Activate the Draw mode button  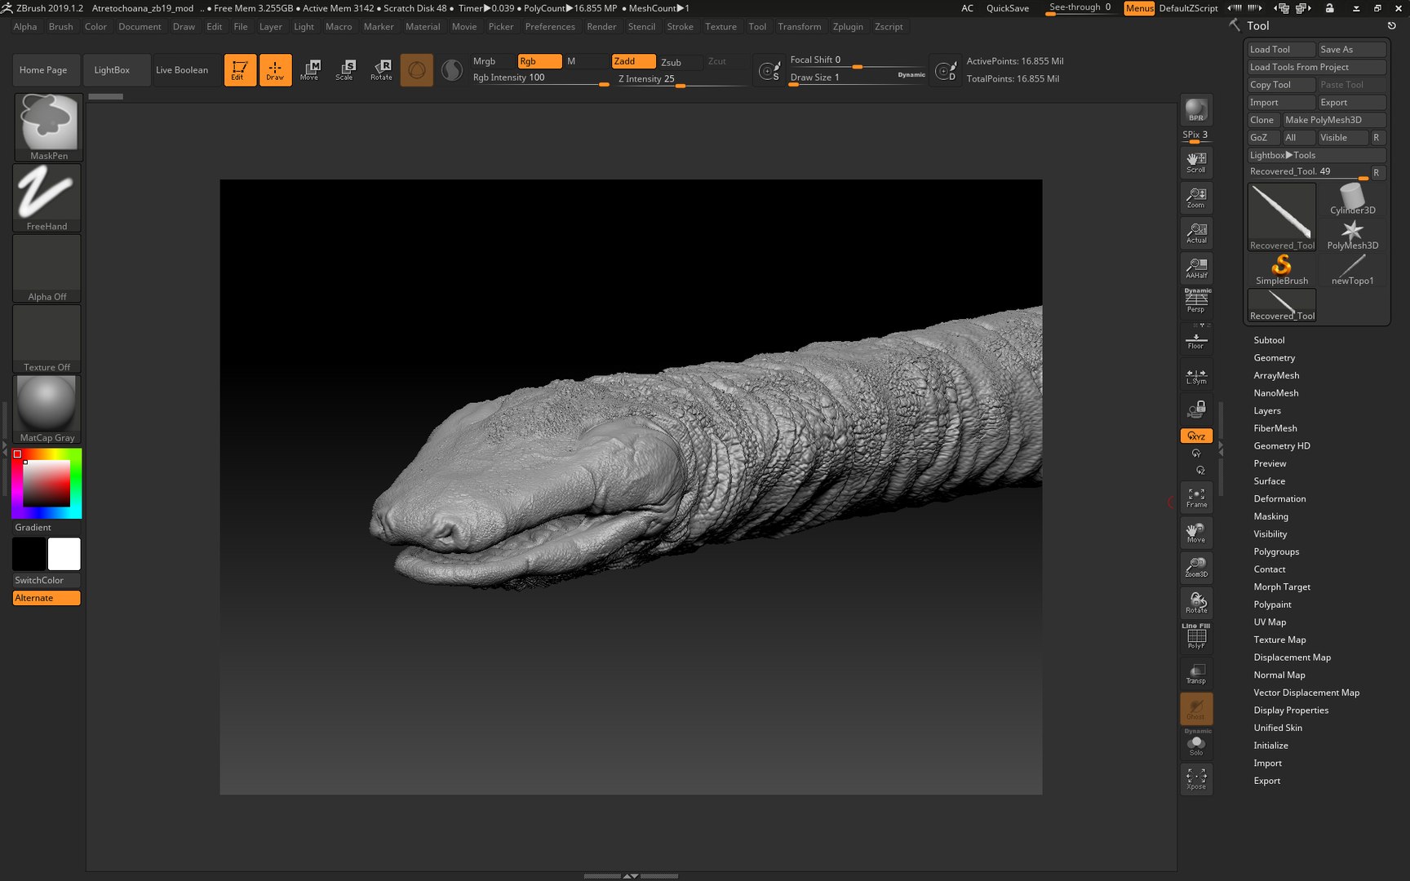[x=275, y=70]
